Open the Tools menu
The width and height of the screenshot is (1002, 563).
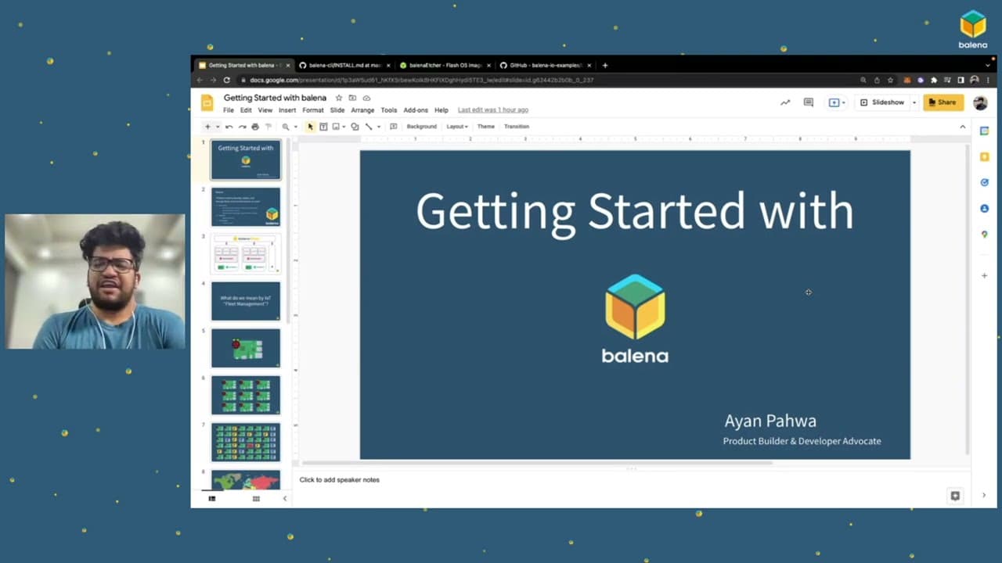pyautogui.click(x=389, y=110)
